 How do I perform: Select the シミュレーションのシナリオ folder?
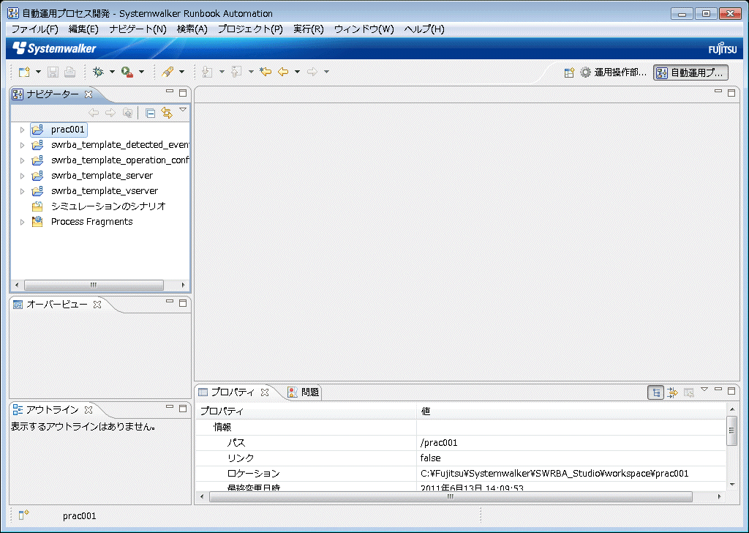(x=108, y=206)
